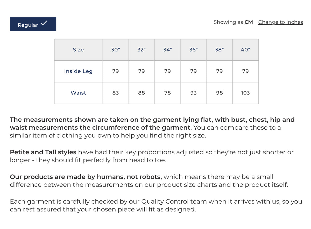The image size is (311, 229).
Task: Click the 40" size column header
Action: point(245,50)
